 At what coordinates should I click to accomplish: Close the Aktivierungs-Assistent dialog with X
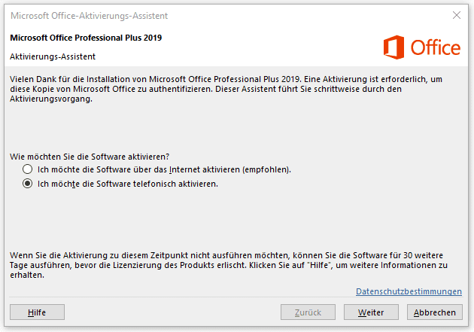[457, 15]
